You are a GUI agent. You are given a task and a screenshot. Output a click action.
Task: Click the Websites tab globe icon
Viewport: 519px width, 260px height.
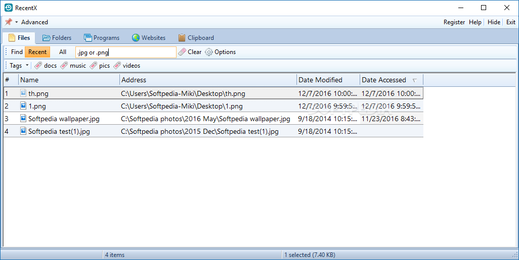point(136,38)
